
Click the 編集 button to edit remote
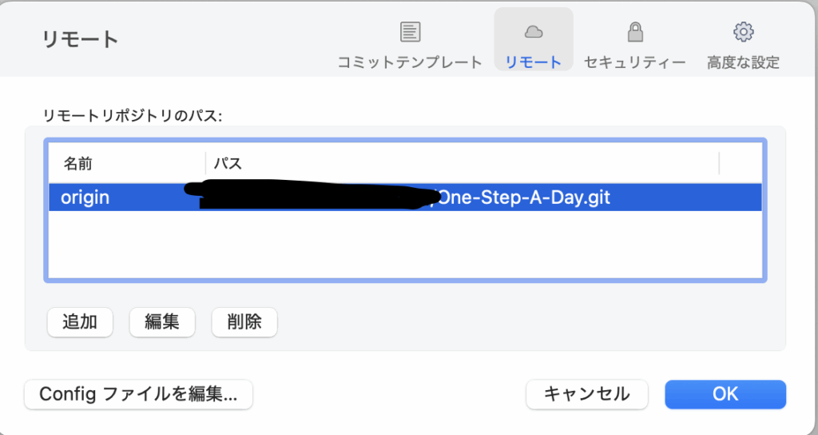pyautogui.click(x=162, y=322)
